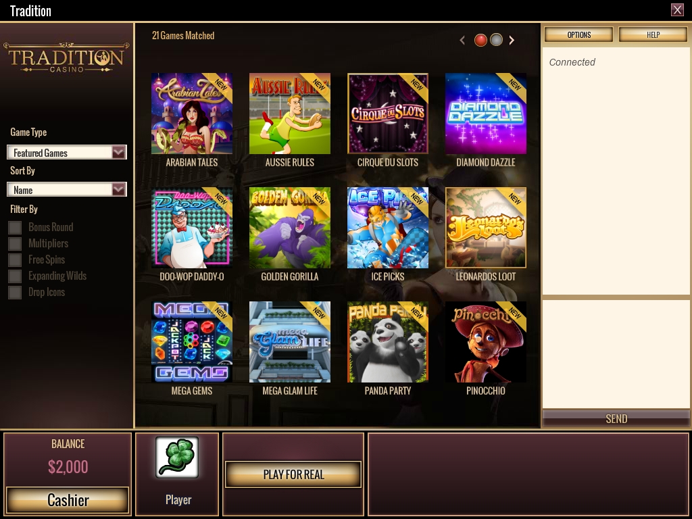
Task: Open the Cirque Du Slots game icon
Action: 387,114
